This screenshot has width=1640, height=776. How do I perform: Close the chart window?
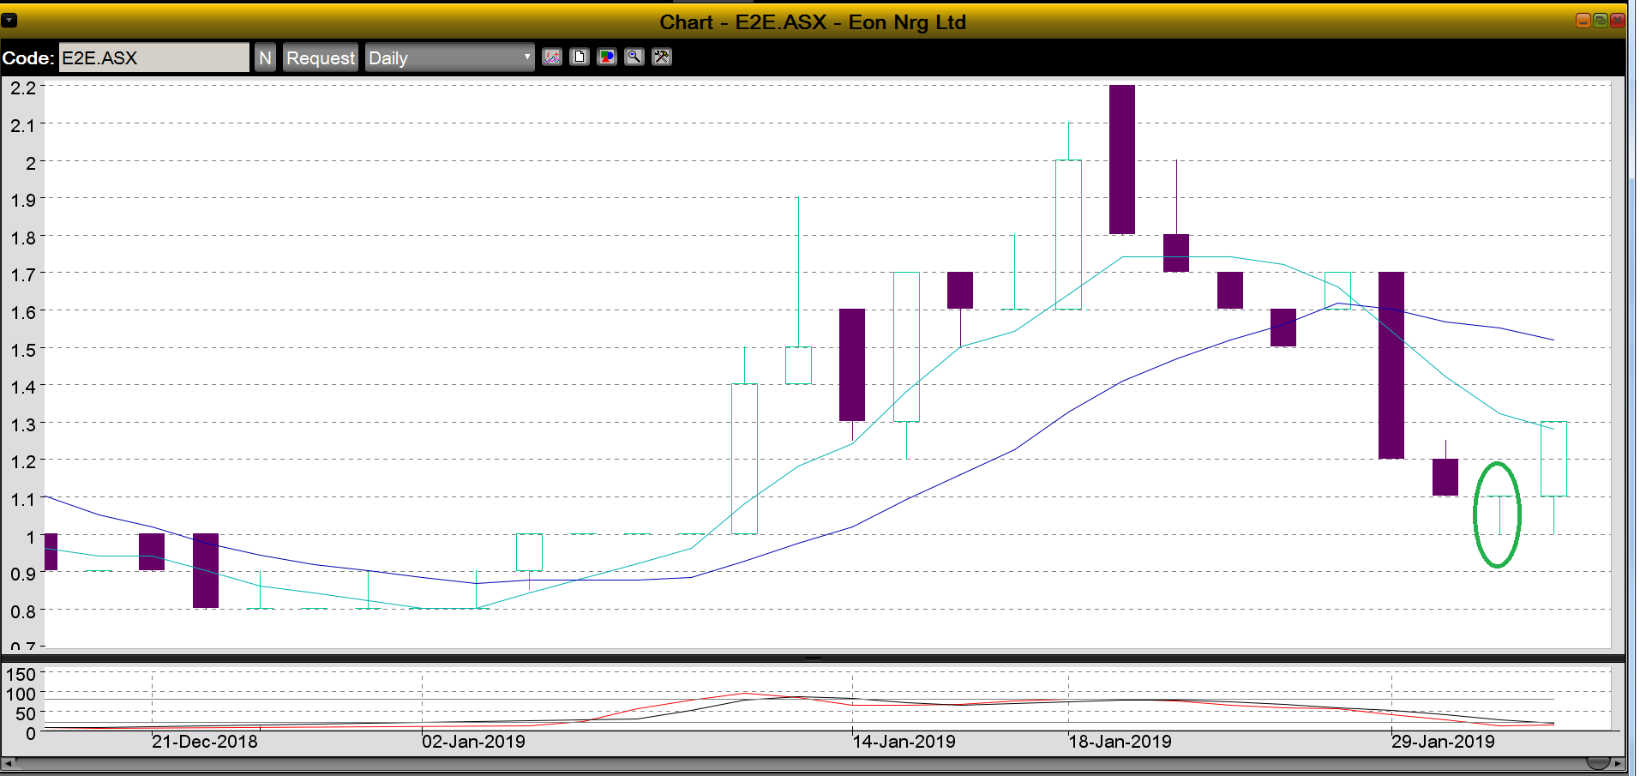pyautogui.click(x=1617, y=21)
